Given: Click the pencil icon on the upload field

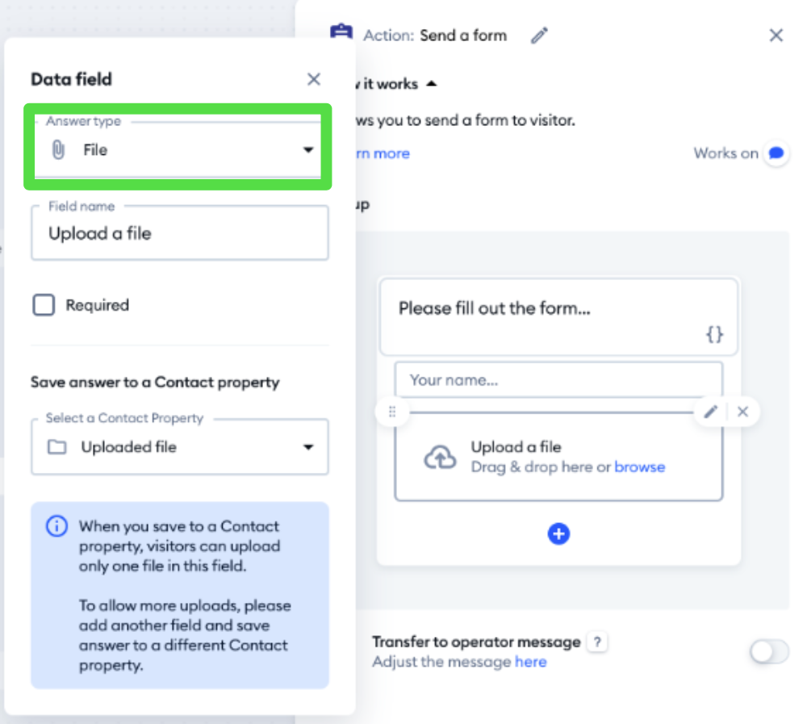Looking at the screenshot, I should point(710,412).
